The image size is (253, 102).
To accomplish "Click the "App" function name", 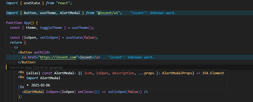I will [x=27, y=23].
